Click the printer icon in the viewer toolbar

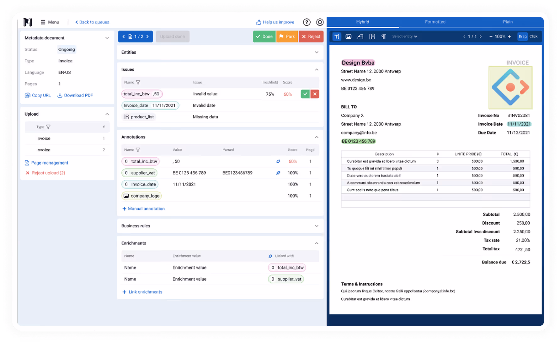(x=360, y=36)
